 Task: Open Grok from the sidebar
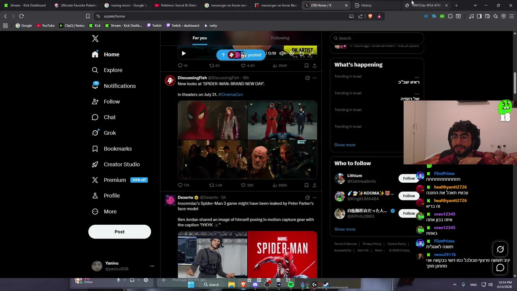[x=104, y=133]
